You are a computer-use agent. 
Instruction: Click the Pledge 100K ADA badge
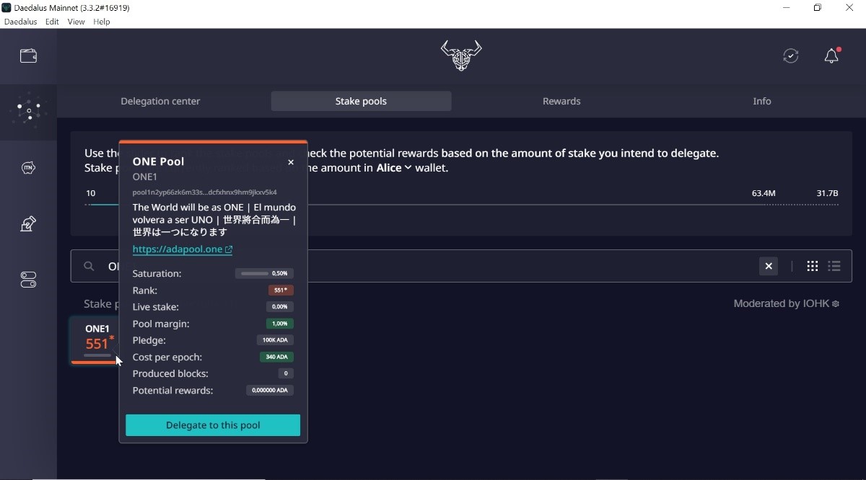tap(275, 340)
